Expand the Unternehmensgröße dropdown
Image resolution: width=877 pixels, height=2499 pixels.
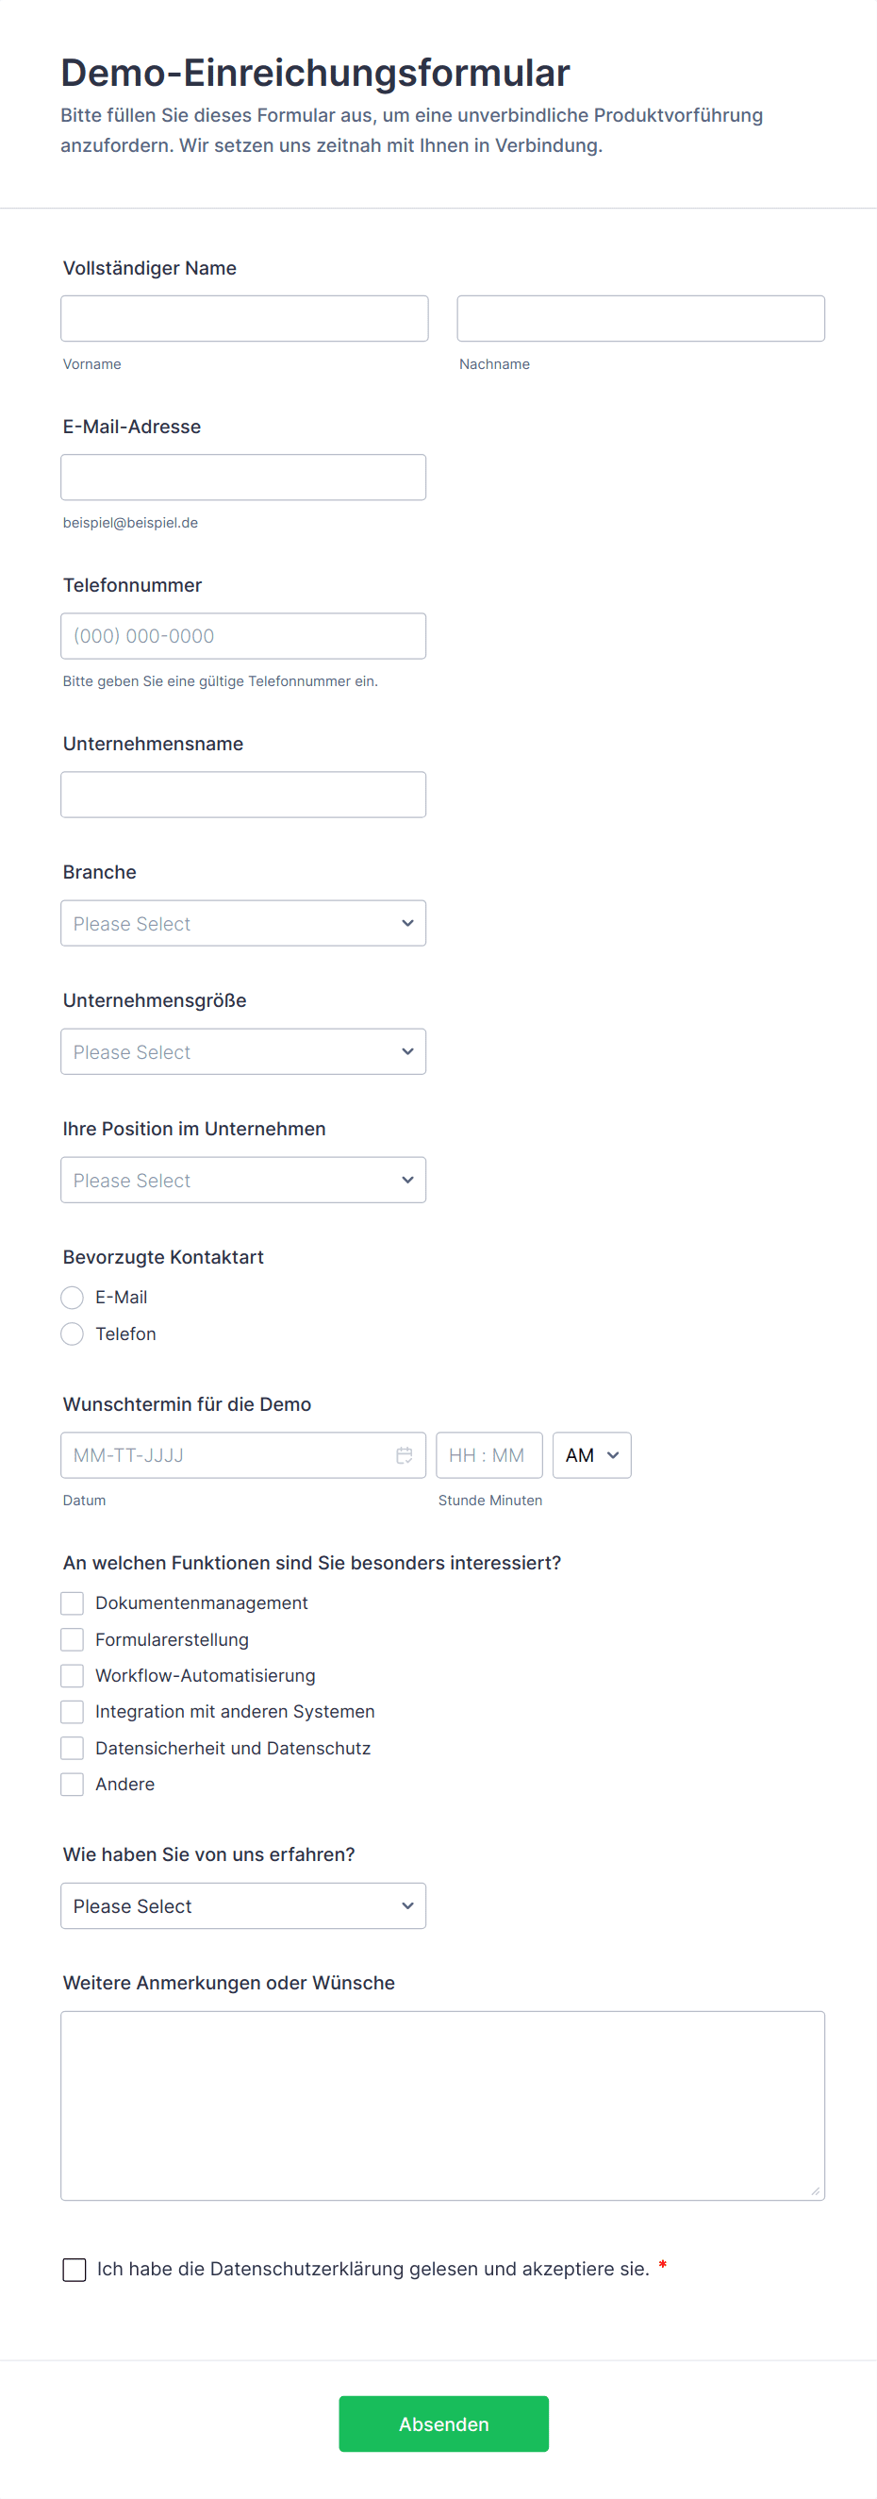pos(243,1051)
